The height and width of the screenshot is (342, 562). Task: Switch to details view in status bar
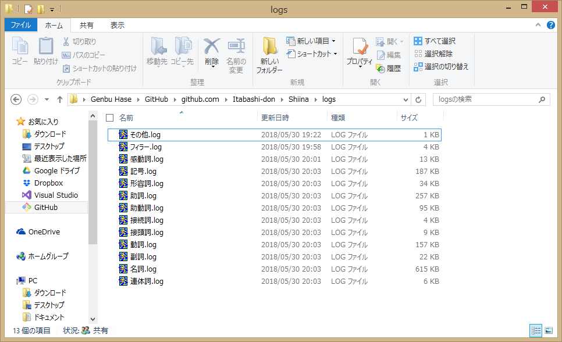536,330
